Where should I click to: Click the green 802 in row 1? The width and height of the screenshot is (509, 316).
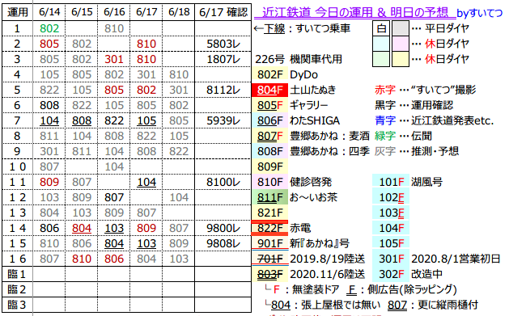tap(49, 28)
